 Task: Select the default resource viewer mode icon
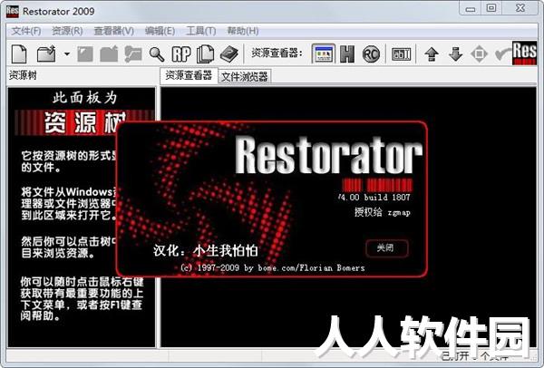[x=324, y=53]
